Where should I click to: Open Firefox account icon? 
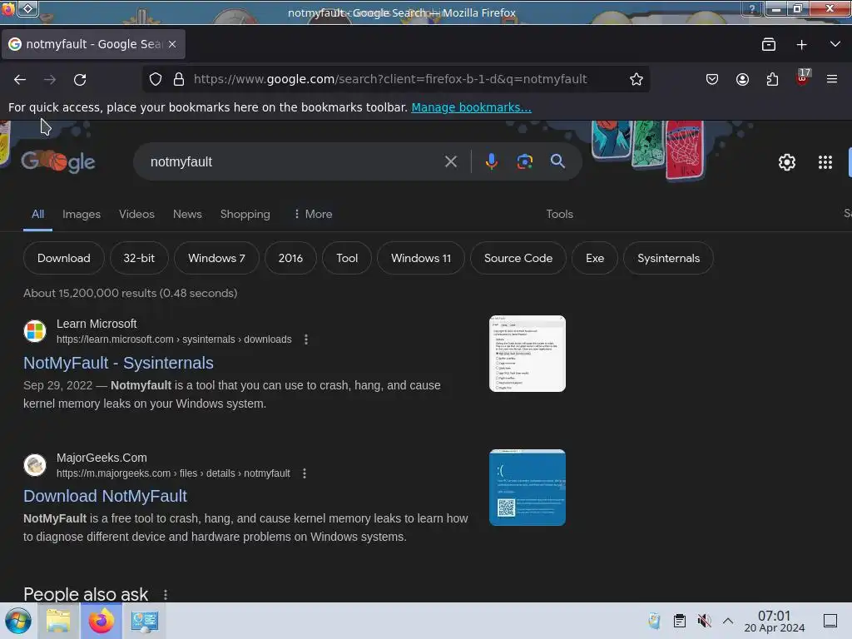[742, 79]
